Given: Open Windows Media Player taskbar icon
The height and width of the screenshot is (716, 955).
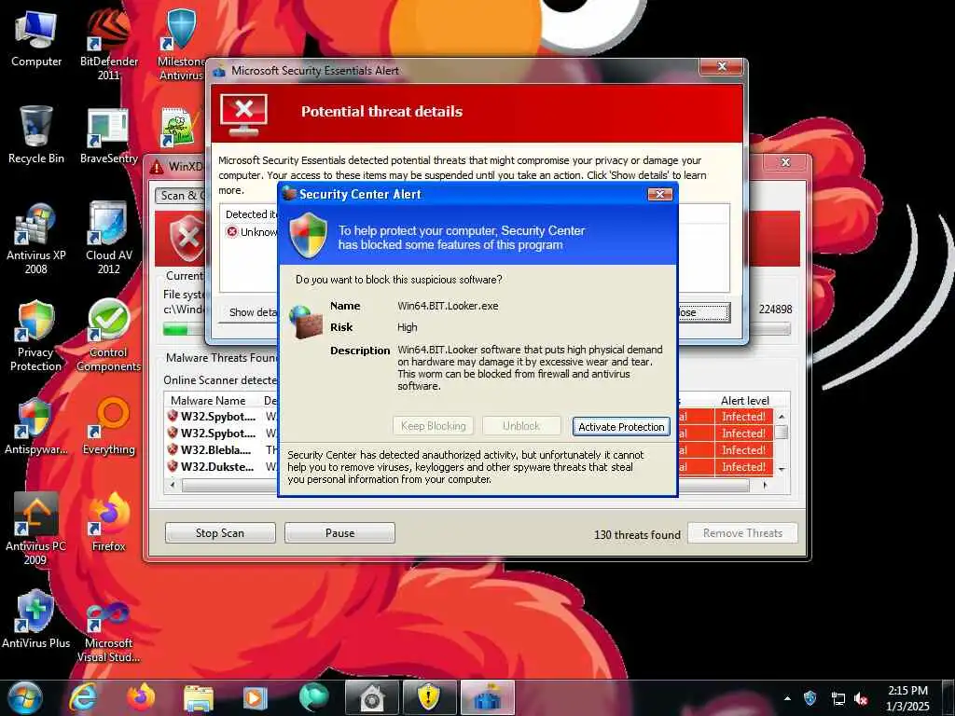Looking at the screenshot, I should 256,698.
